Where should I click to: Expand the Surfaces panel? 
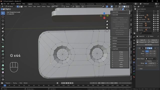(x=120, y=41)
